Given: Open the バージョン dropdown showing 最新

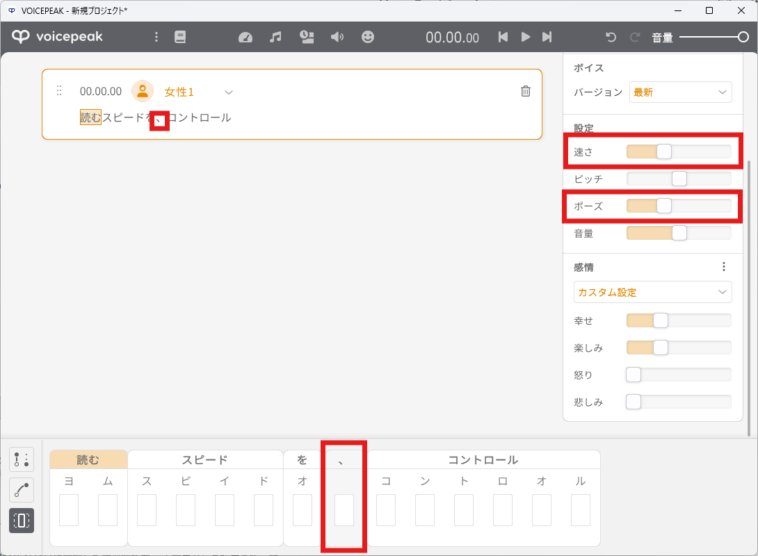Looking at the screenshot, I should pyautogui.click(x=680, y=92).
